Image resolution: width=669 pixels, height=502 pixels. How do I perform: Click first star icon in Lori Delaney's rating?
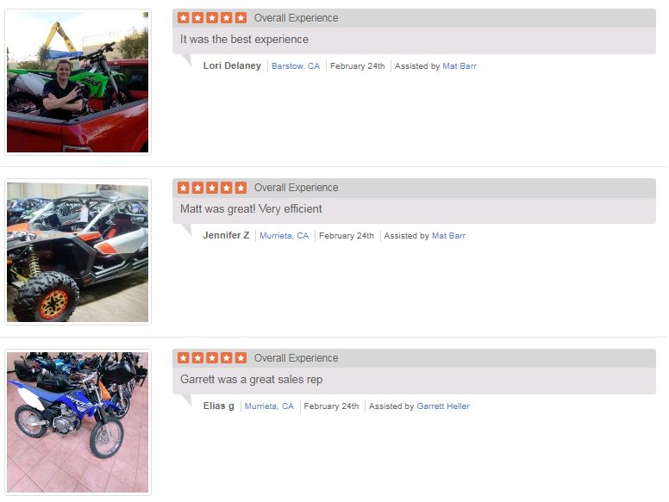pyautogui.click(x=184, y=18)
